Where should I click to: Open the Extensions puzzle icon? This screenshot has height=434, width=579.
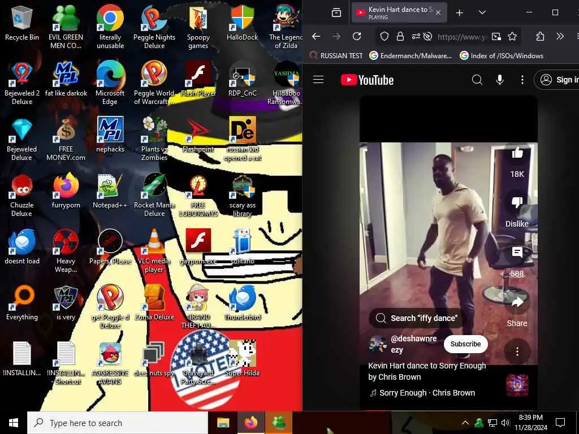click(x=540, y=36)
